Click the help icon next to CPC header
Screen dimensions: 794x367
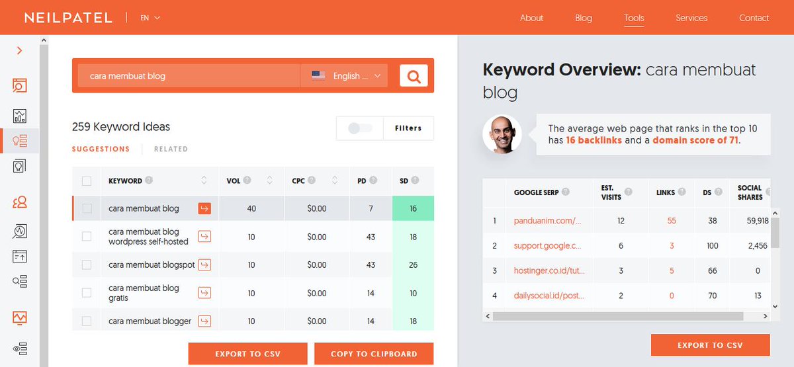(x=312, y=181)
